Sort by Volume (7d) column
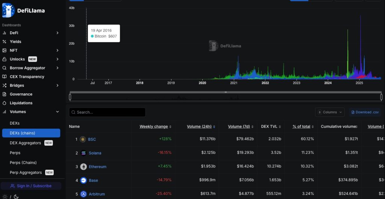Image resolution: width=385 pixels, height=199 pixels. coord(241,126)
